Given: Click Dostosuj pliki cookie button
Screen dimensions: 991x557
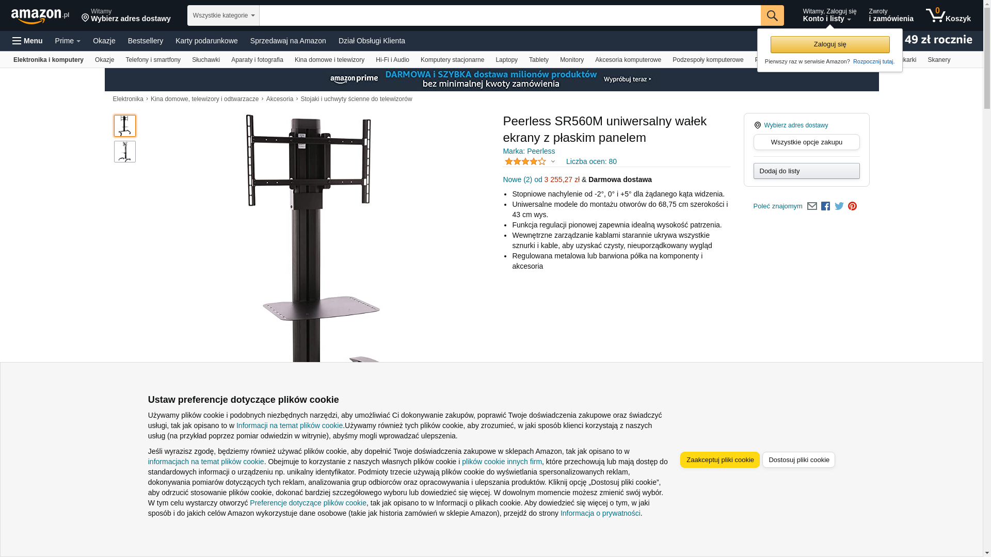Looking at the screenshot, I should 798,460.
